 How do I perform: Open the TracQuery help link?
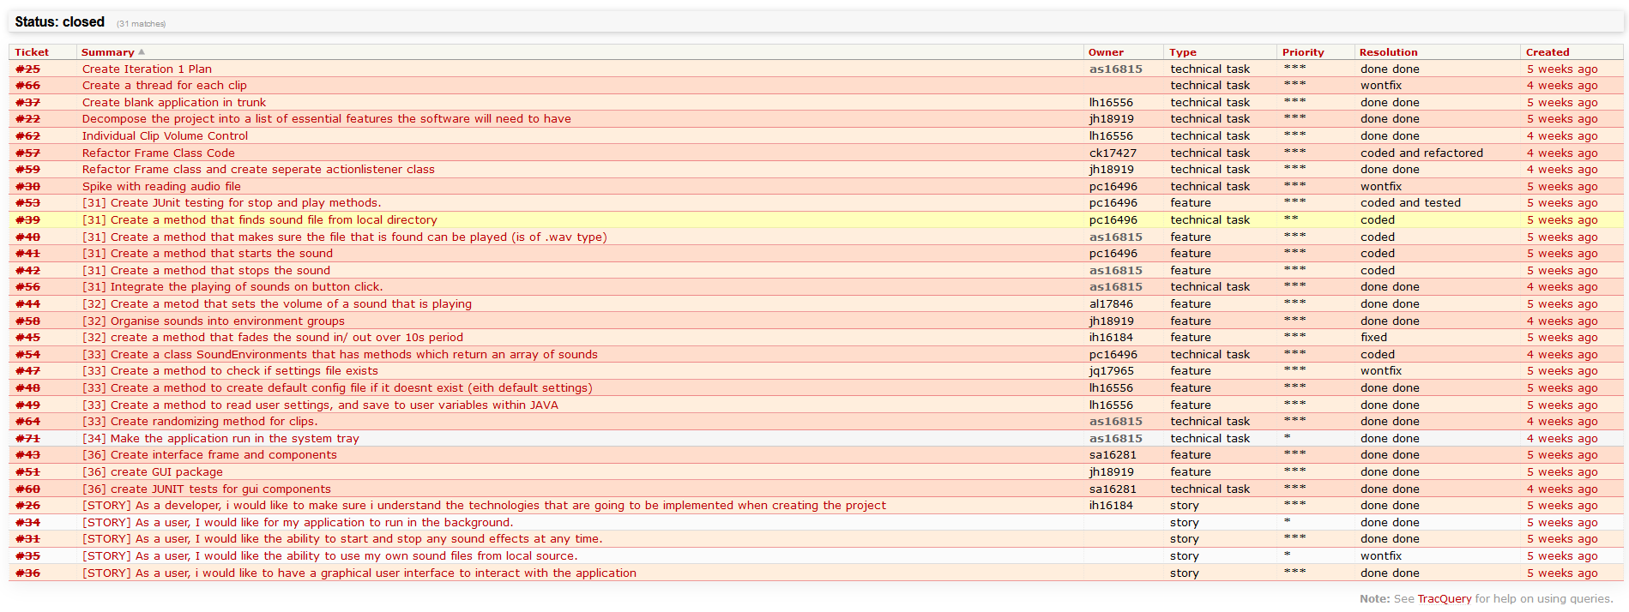(x=1444, y=599)
